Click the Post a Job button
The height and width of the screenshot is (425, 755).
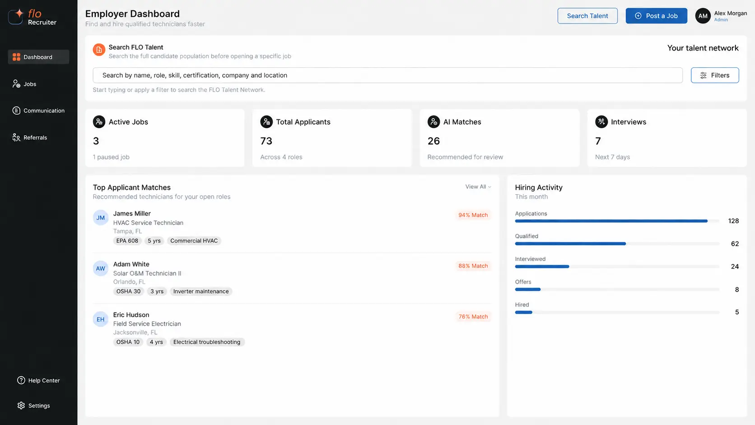(x=657, y=16)
